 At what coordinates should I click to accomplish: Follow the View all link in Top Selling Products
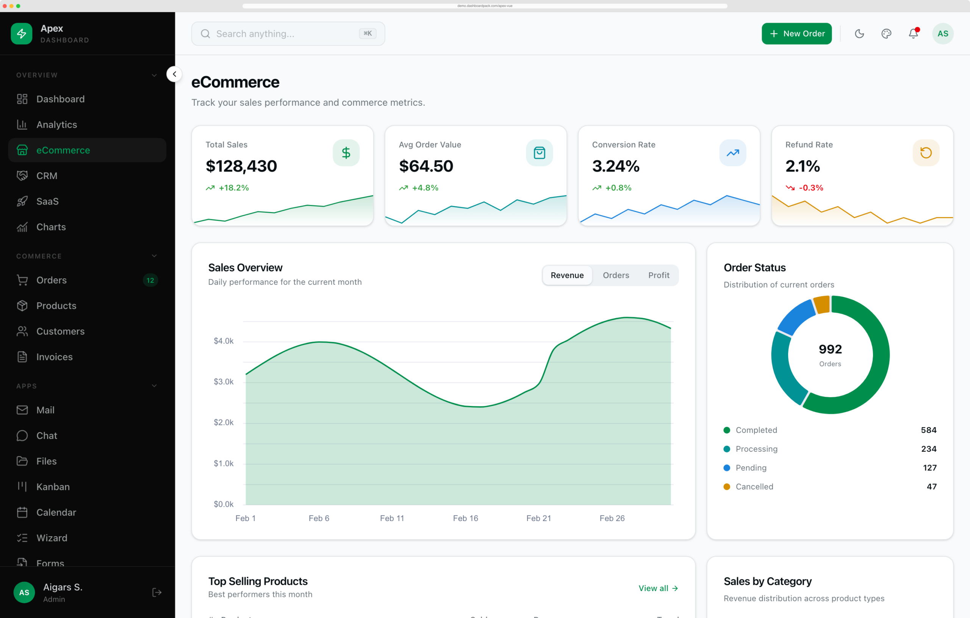658,588
